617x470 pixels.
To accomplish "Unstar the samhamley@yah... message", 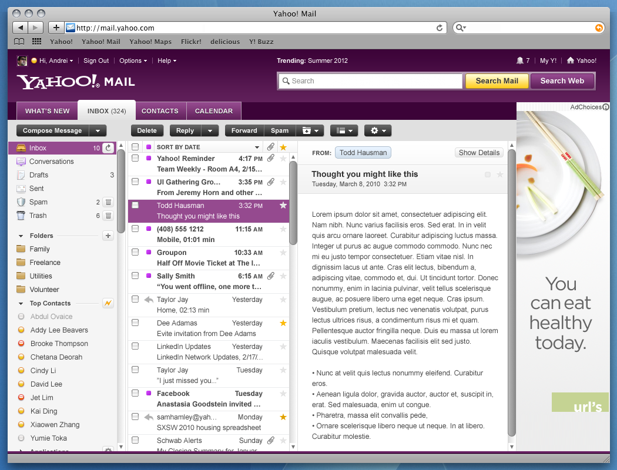I will [283, 417].
